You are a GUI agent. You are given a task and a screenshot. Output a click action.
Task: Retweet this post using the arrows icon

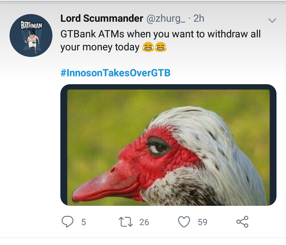126,222
